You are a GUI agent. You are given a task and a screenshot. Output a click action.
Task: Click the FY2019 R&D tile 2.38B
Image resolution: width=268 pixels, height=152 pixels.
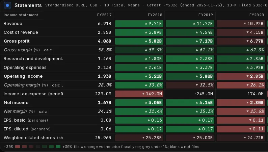[x=190, y=59]
